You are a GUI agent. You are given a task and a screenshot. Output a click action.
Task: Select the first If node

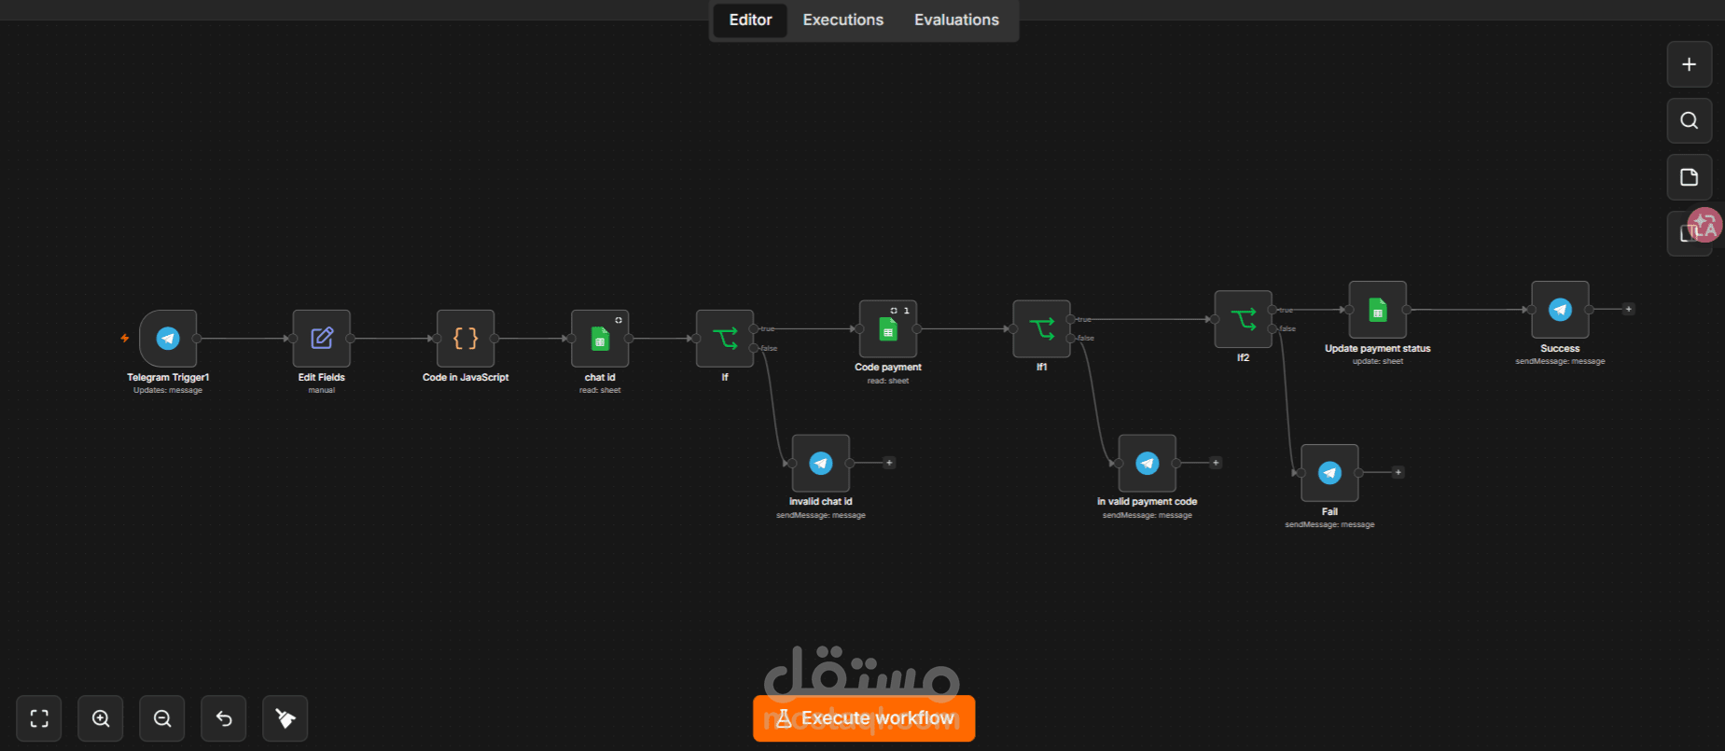pyautogui.click(x=725, y=338)
